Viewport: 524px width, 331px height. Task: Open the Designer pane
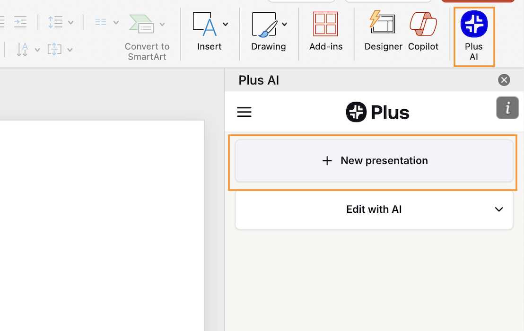pos(383,31)
